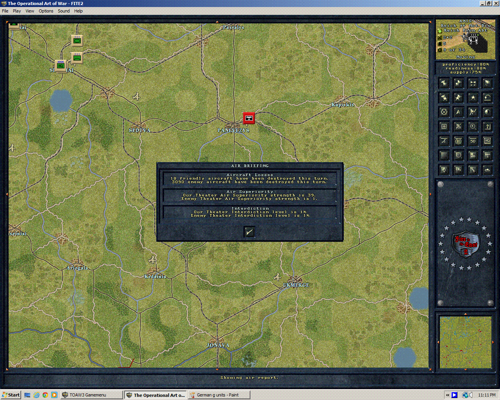Click the circled B icon
Image resolution: width=500 pixels, height=400 pixels.
coord(458,141)
